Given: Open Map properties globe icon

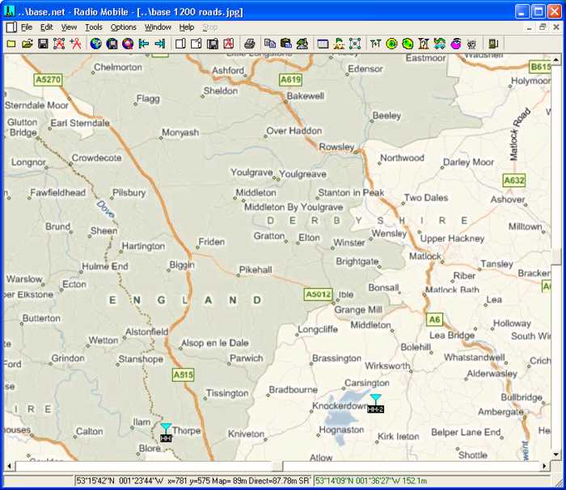Looking at the screenshot, I should pos(95,44).
